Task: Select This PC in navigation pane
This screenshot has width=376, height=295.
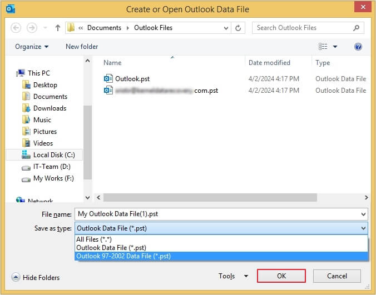Action: 38,73
